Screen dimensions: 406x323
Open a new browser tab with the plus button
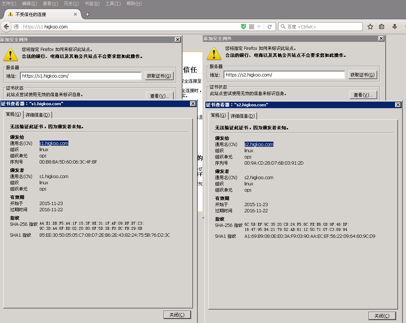click(87, 15)
